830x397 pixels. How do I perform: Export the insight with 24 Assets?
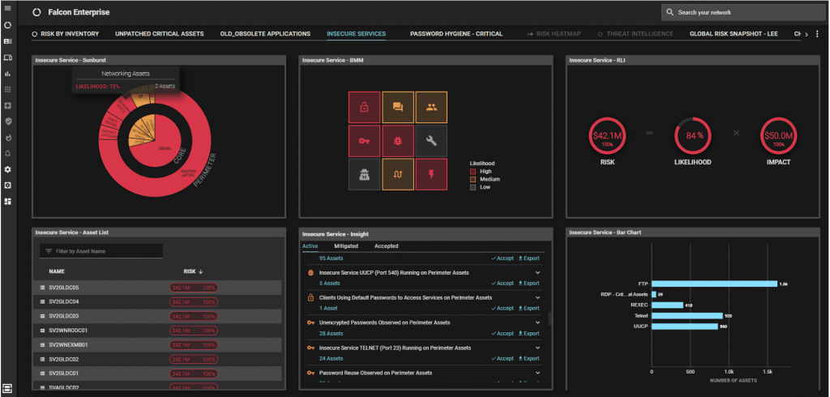click(528, 358)
